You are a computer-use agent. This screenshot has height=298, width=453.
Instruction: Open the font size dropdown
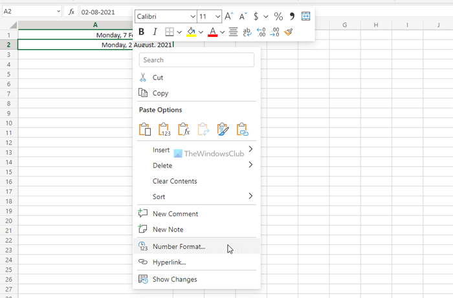[217, 16]
